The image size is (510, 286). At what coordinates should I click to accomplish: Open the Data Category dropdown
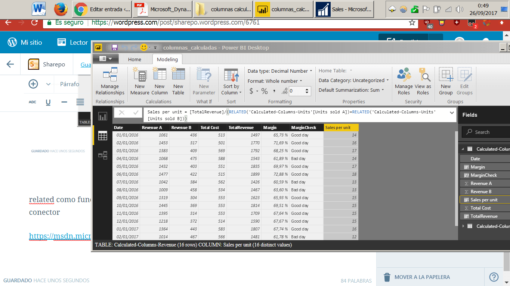click(x=353, y=80)
